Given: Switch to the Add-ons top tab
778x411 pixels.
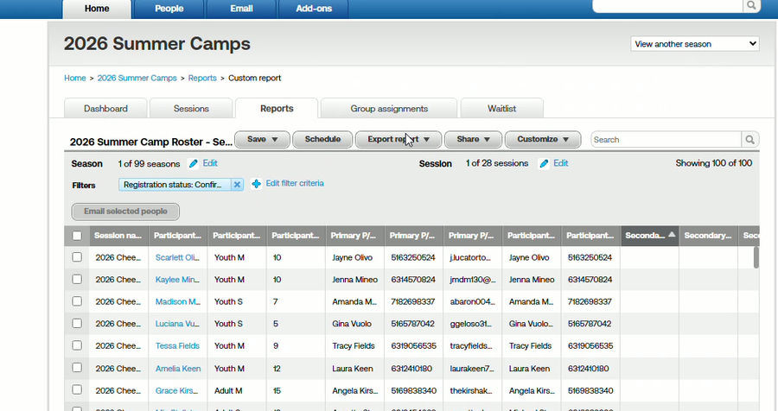Looking at the screenshot, I should 314,9.
